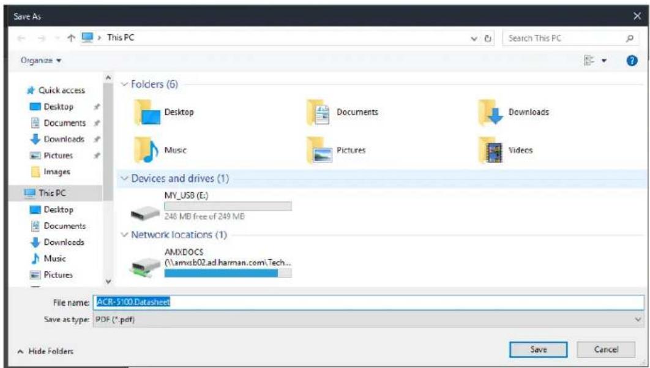This screenshot has height=368, width=650.
Task: Click This PC in address breadcrumb
Action: pos(121,38)
